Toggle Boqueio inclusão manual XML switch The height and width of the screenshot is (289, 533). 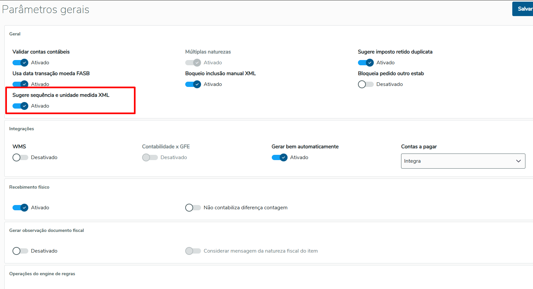pyautogui.click(x=193, y=84)
